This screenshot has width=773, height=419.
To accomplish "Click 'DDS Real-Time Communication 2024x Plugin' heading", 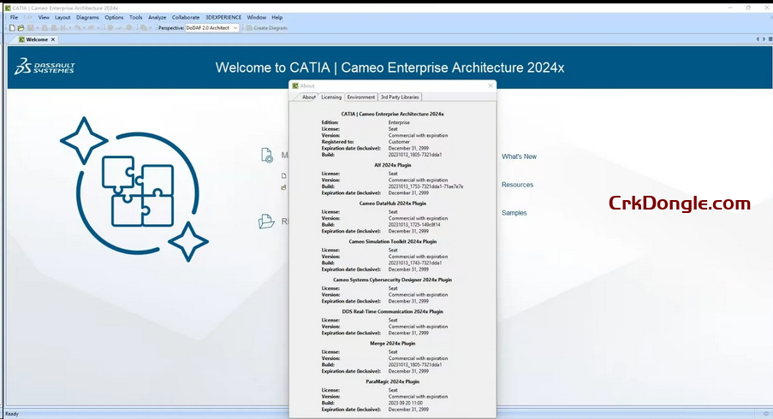I will (x=392, y=311).
